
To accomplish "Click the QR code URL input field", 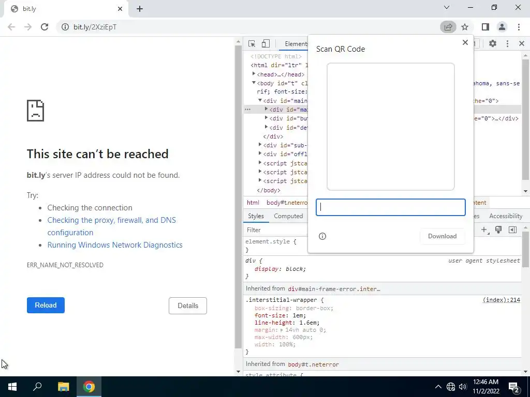I will click(x=391, y=207).
